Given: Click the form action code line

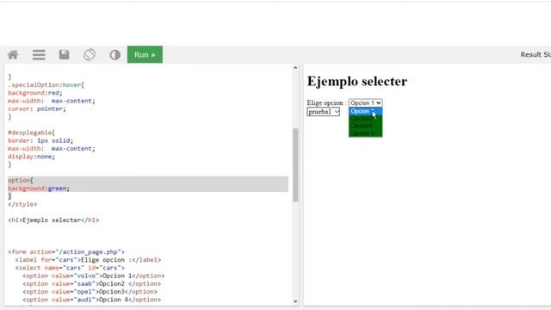Looking at the screenshot, I should [66, 252].
